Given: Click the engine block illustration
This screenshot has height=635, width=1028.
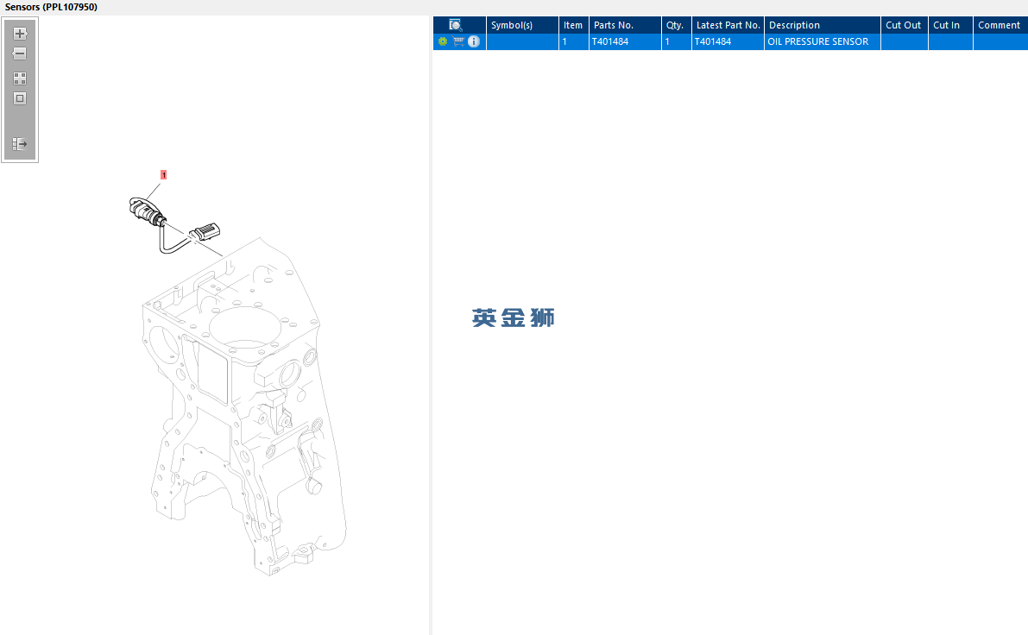Looking at the screenshot, I should point(244,407).
